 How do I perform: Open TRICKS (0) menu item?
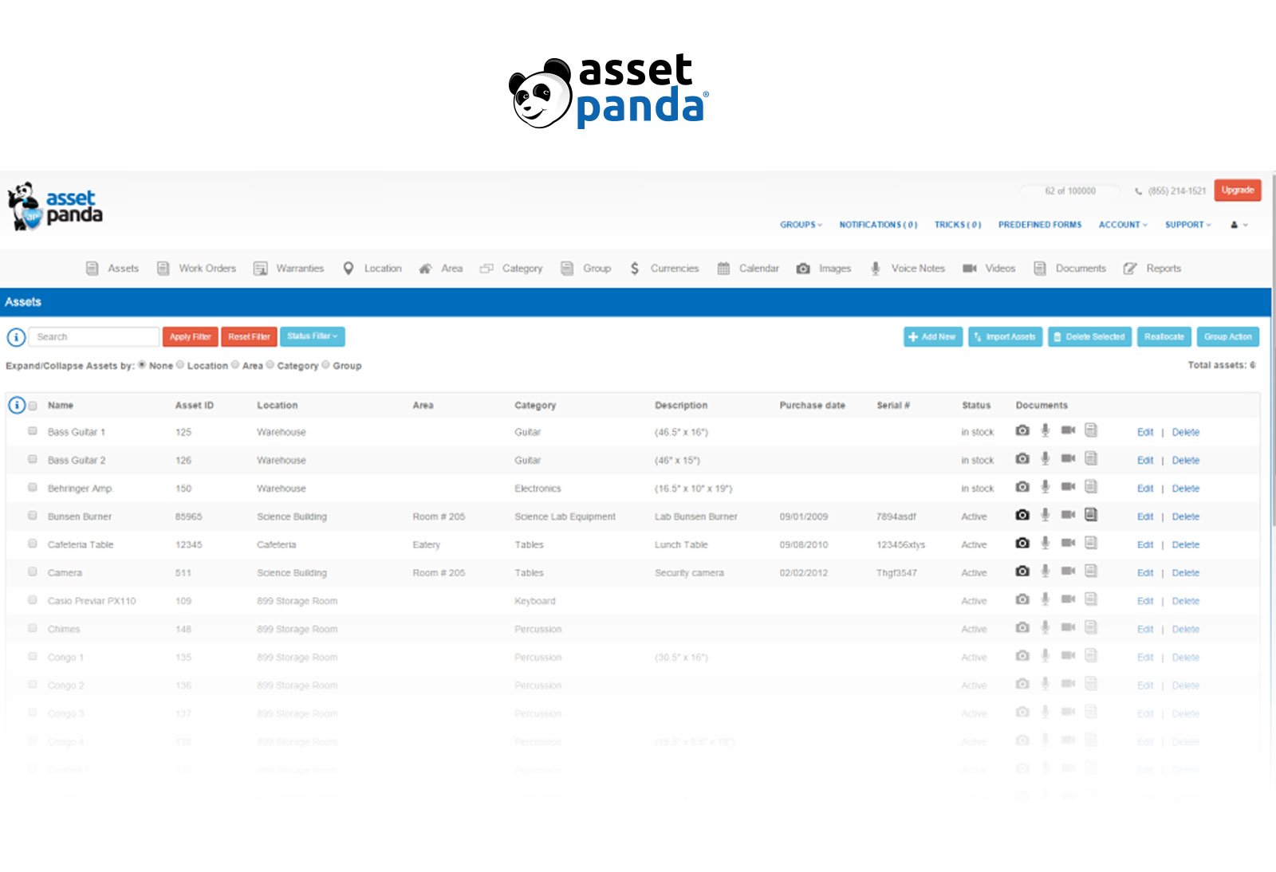pyautogui.click(x=958, y=225)
